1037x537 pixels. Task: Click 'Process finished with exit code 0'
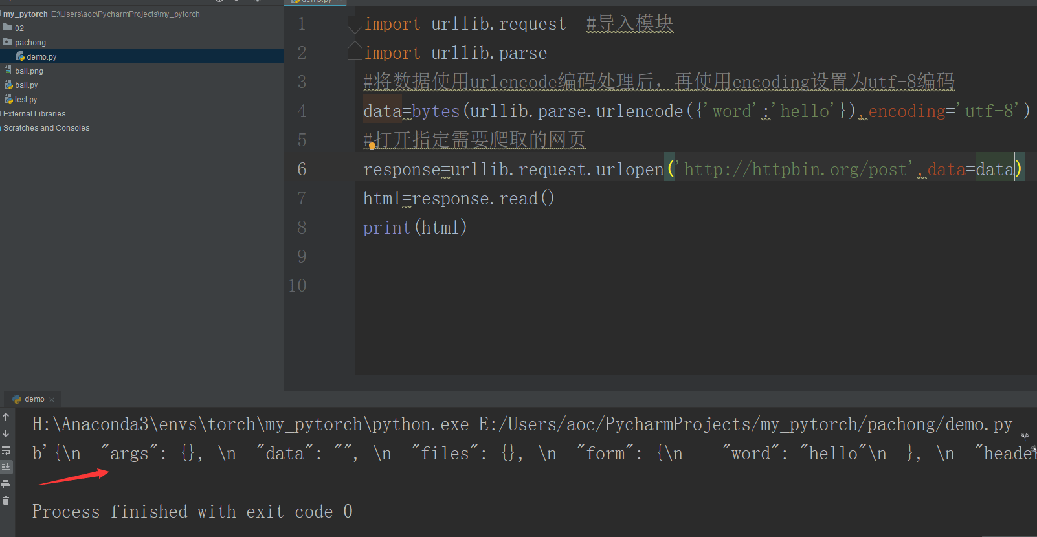tap(192, 512)
